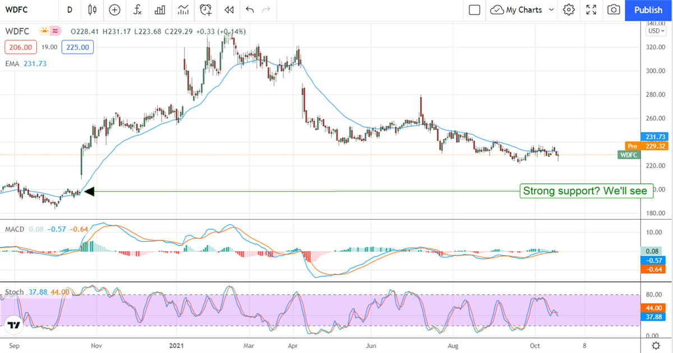Click the cloud save icon beside My Charts
The width and height of the screenshot is (673, 353).
[497, 10]
